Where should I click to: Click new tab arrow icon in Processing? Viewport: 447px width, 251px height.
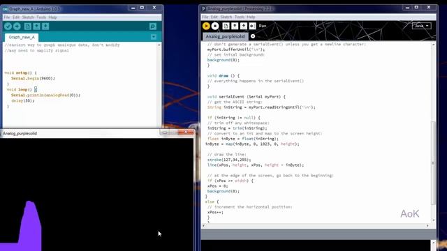253,36
